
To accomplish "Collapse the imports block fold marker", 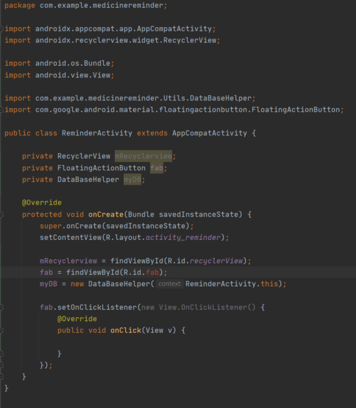I will (1, 29).
